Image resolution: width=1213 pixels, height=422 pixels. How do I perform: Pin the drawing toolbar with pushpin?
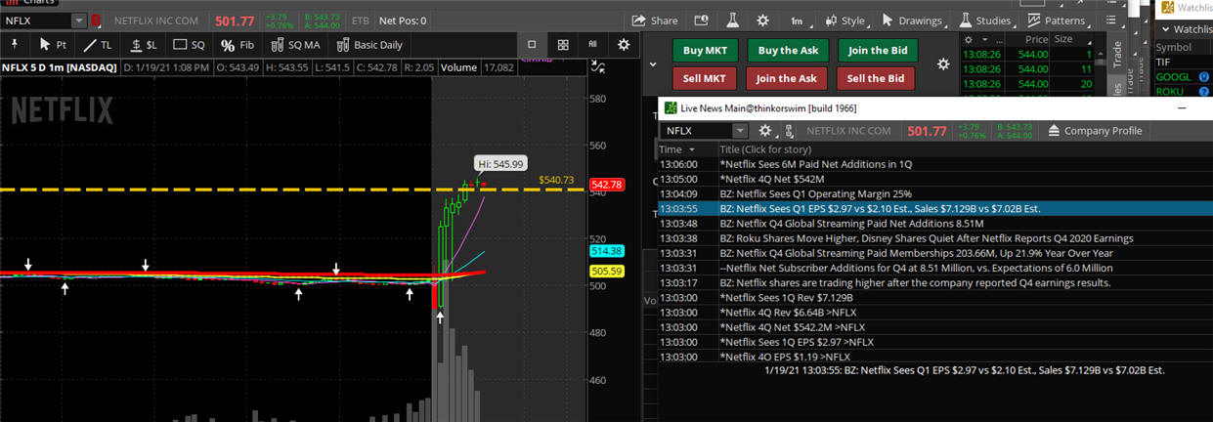[16, 44]
